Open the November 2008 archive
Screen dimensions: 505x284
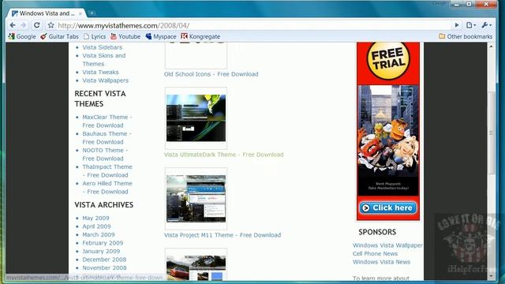104,268
